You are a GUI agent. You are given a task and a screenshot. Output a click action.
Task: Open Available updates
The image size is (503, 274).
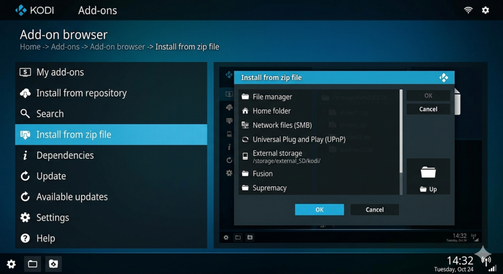(111, 197)
